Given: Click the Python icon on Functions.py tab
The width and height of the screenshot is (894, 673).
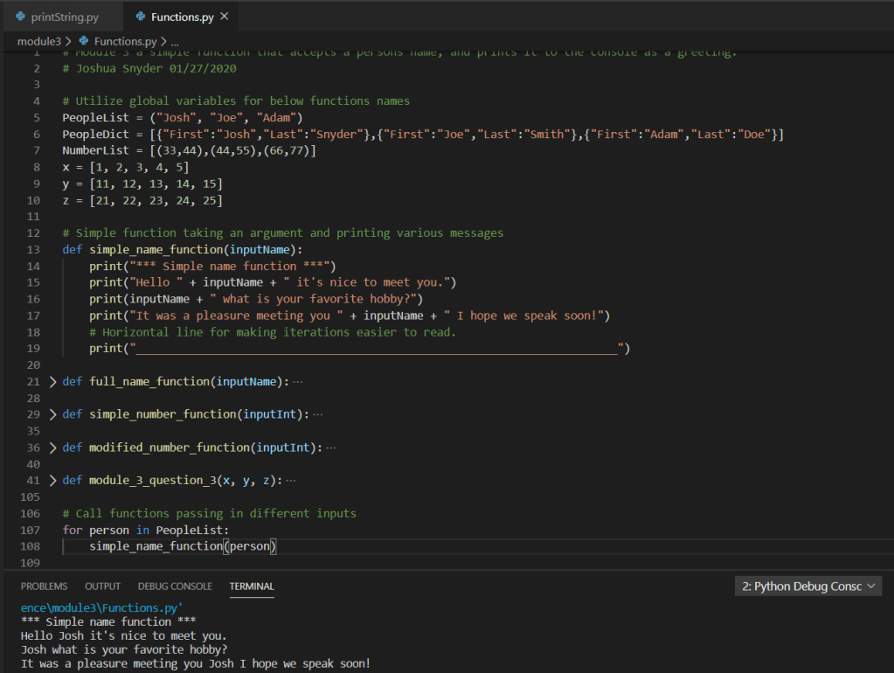Looking at the screenshot, I should 141,17.
